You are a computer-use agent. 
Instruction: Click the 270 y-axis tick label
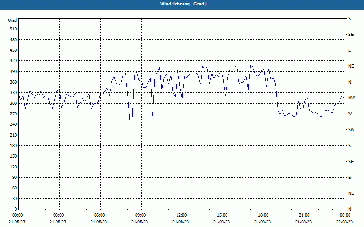point(13,114)
